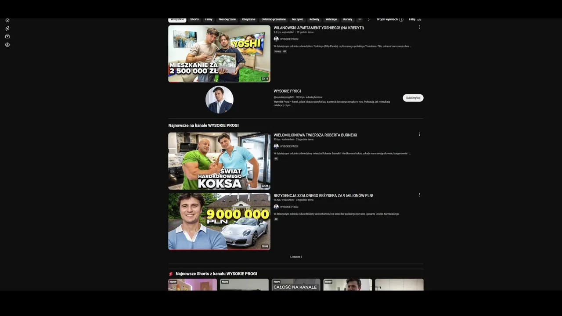Click the 22:28 duration label

[x=265, y=186]
